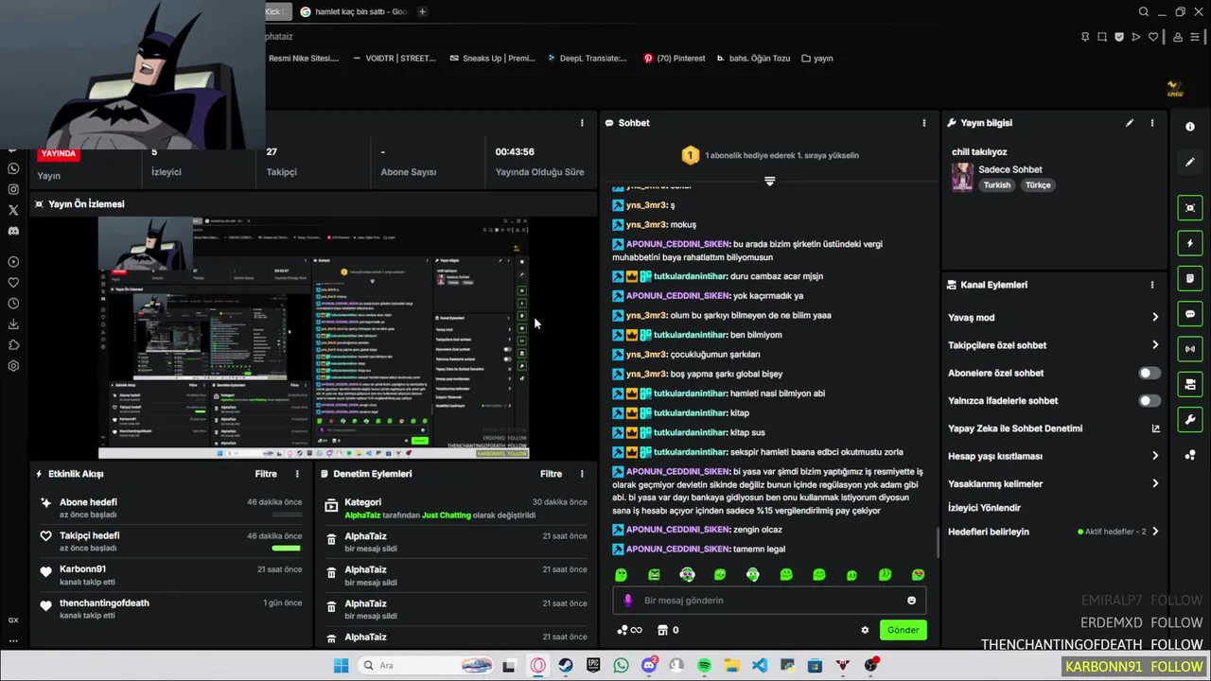Click the WhatsApp icon in browser sidebar
This screenshot has height=681, width=1211.
pos(13,168)
